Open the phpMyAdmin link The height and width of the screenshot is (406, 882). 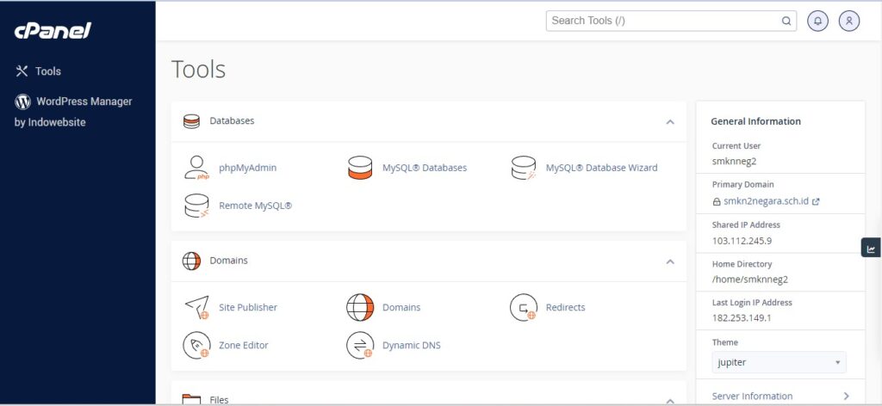tap(247, 168)
